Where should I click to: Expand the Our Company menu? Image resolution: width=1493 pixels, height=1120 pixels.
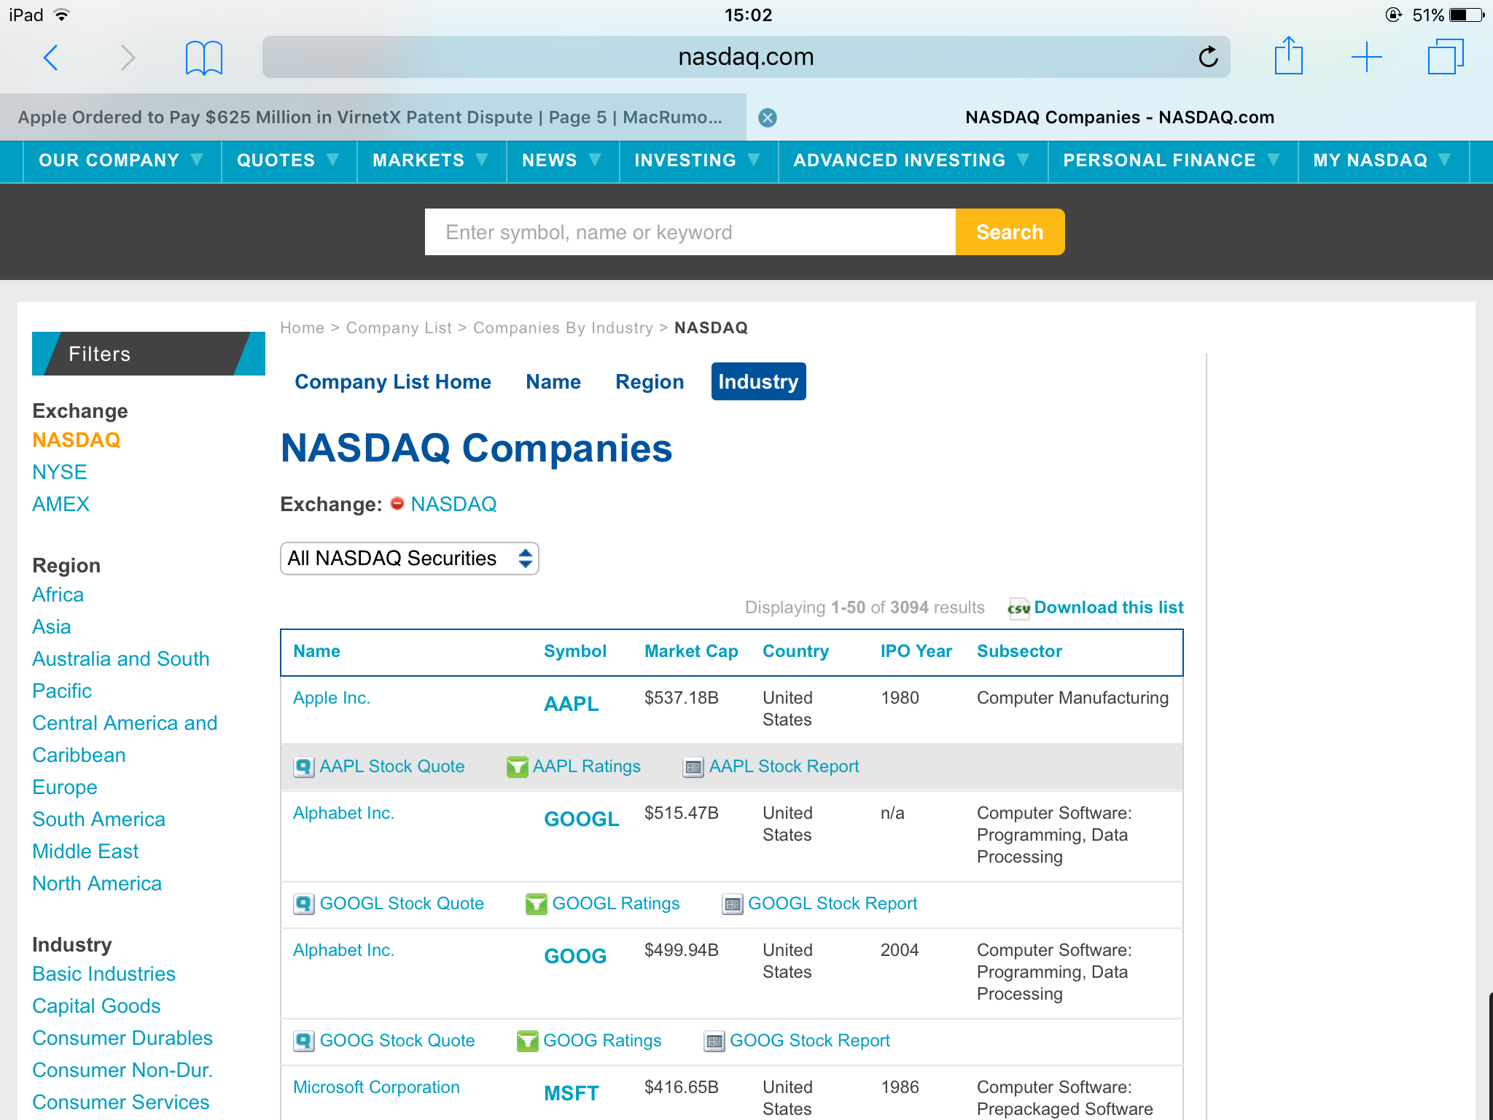[x=122, y=160]
